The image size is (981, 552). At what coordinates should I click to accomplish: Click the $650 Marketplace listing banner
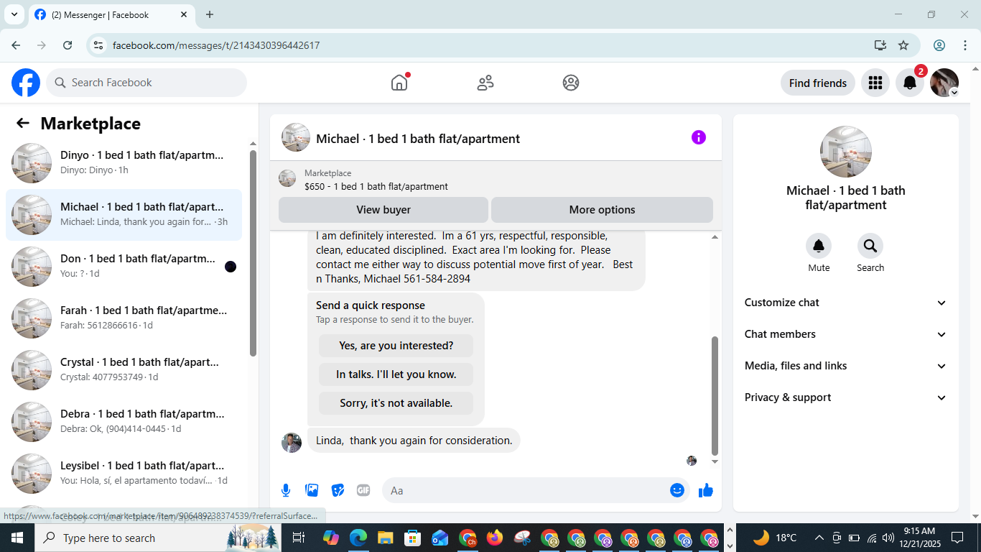click(496, 179)
